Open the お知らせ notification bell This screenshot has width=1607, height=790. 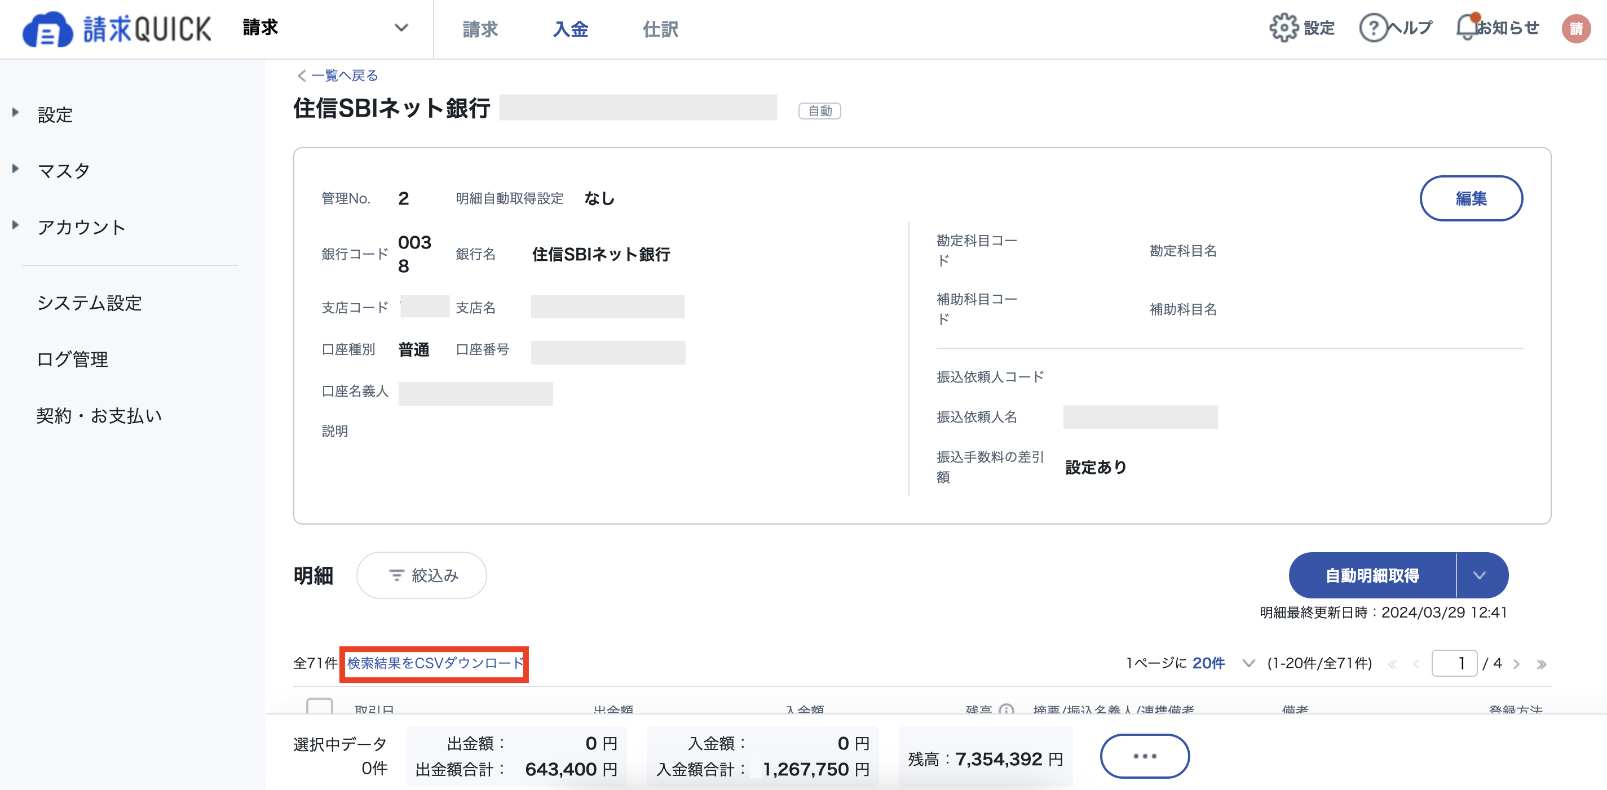tap(1467, 28)
